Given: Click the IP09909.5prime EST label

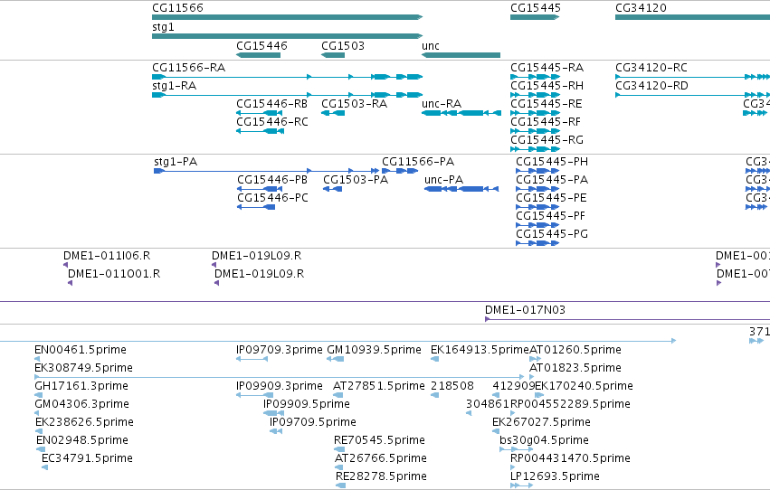Looking at the screenshot, I should (307, 405).
